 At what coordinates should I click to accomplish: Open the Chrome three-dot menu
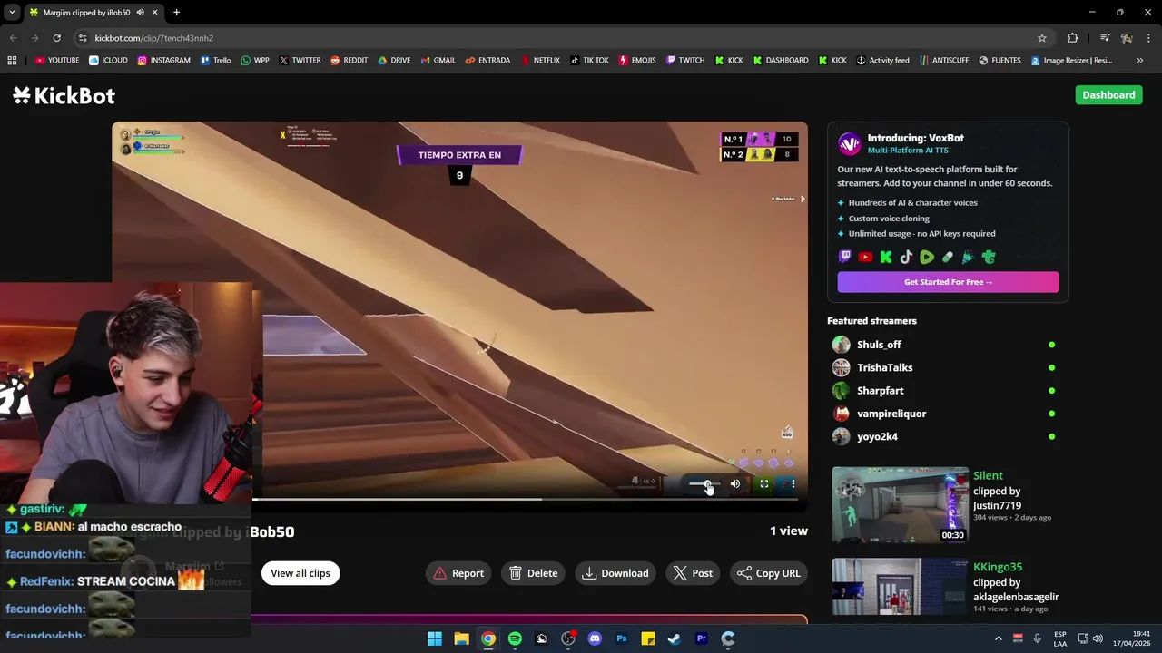click(1149, 38)
